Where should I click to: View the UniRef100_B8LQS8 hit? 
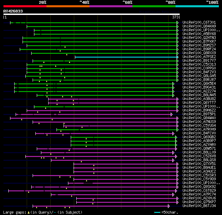click(x=199, y=160)
